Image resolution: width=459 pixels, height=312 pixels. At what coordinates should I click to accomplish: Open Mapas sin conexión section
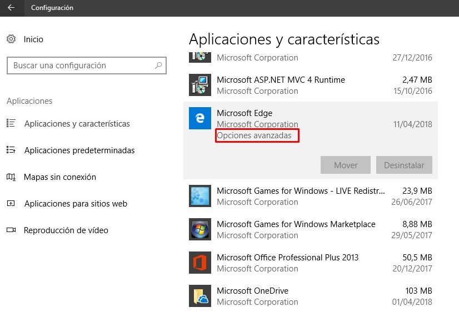pos(59,177)
